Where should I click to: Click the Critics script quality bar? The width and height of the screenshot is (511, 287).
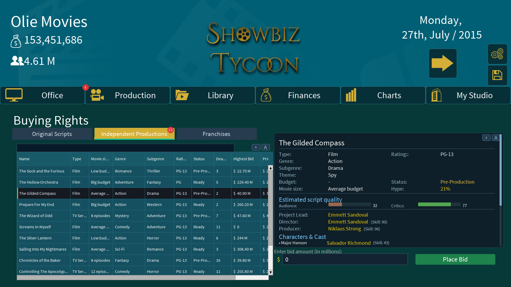click(439, 204)
